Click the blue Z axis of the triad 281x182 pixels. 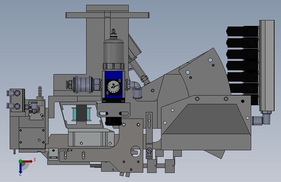pos(20,168)
